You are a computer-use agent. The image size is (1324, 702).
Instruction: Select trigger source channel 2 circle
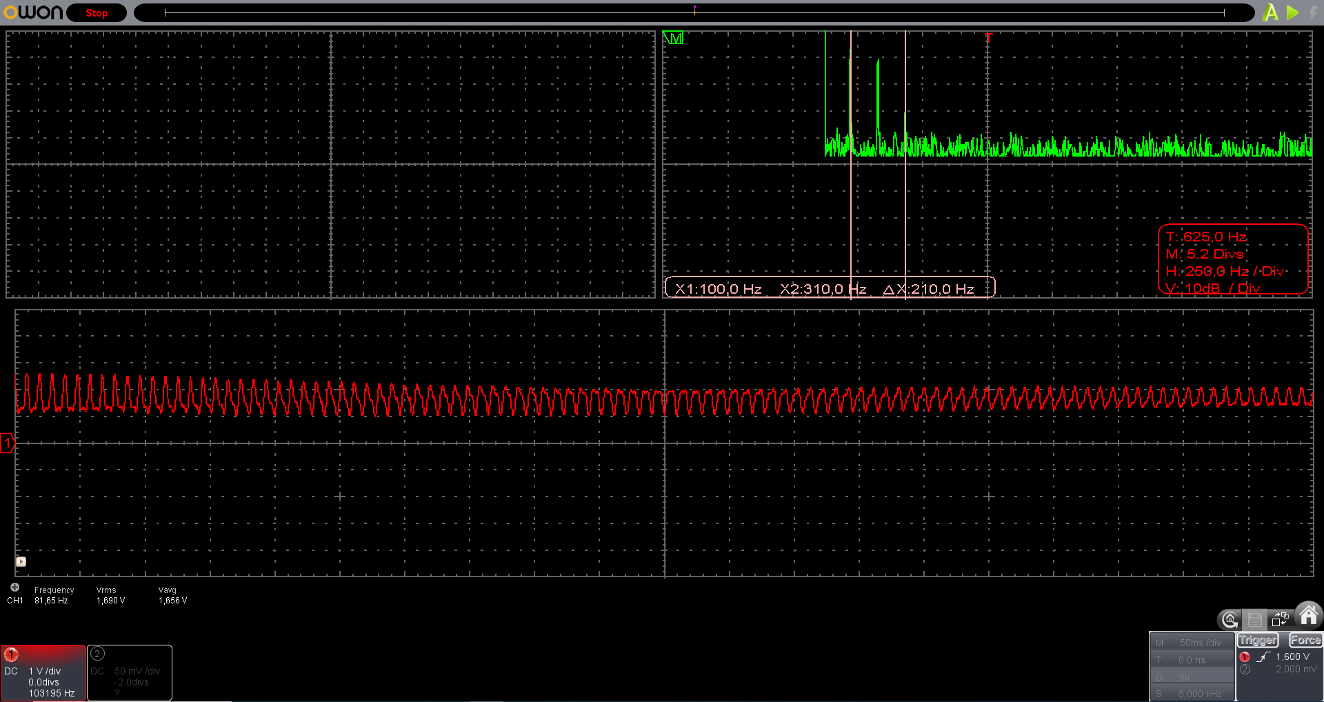click(x=1245, y=670)
